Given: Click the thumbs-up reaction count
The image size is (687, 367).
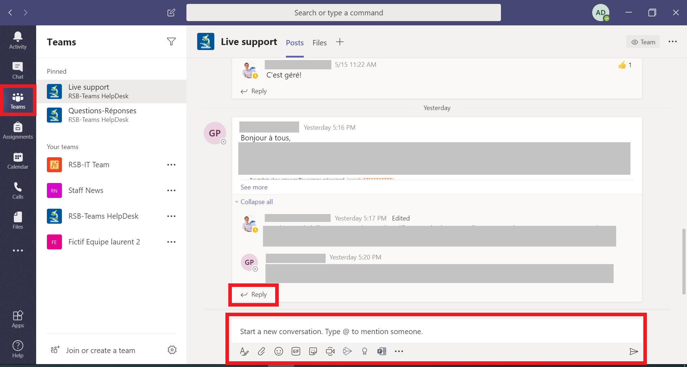Looking at the screenshot, I should [625, 65].
